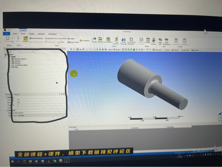
Task: Click the Symmetry folder icon
Action: pyautogui.click(x=101, y=39)
